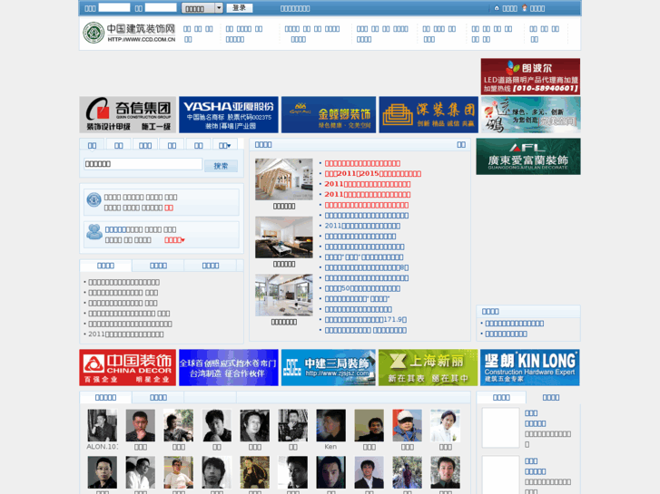Click the 登录 login button

click(x=240, y=8)
